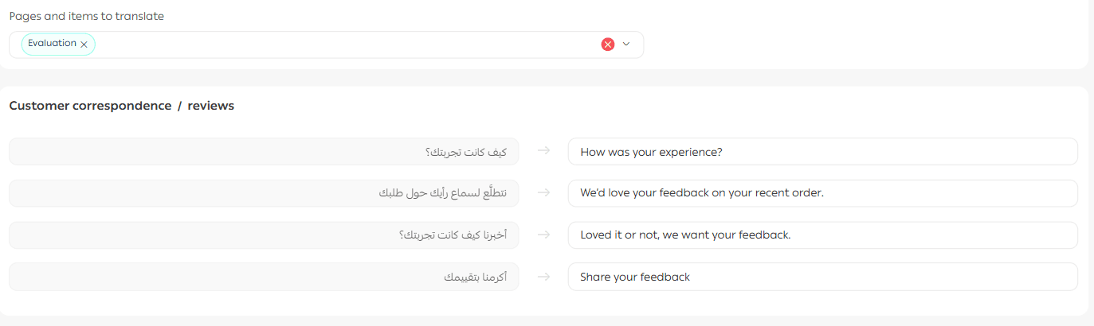
Task: Edit the 'Loved it or not' translation field
Action: tap(822, 235)
